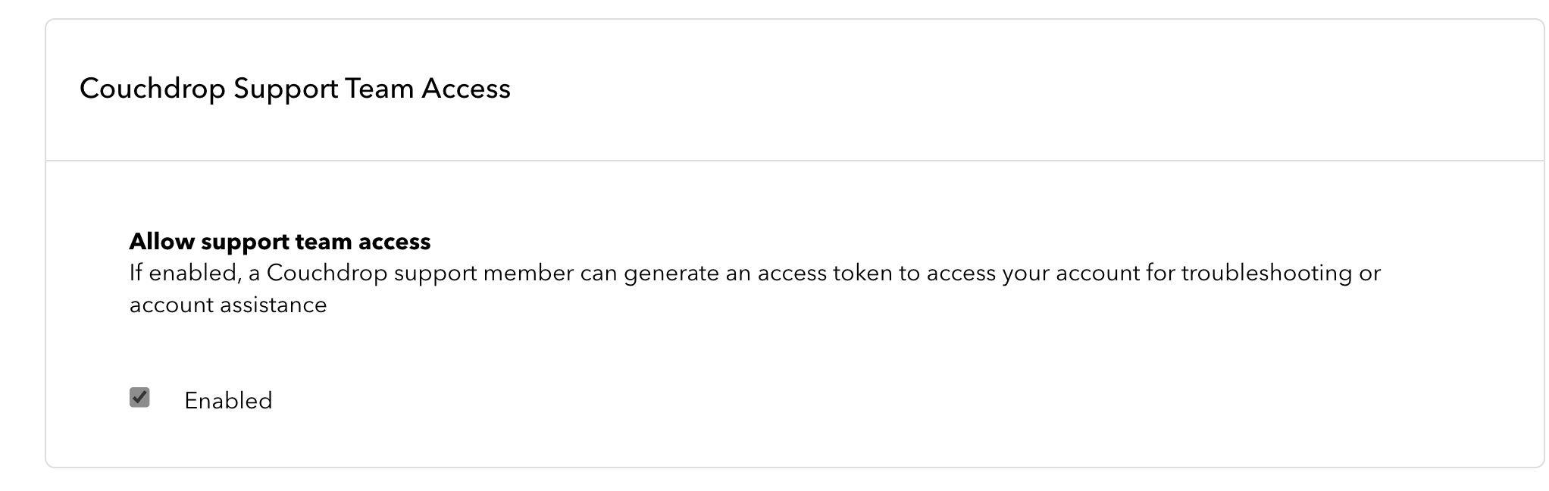Click the "Couchdrop Support Team Access" heading
The image size is (1549, 491).
[x=295, y=89]
